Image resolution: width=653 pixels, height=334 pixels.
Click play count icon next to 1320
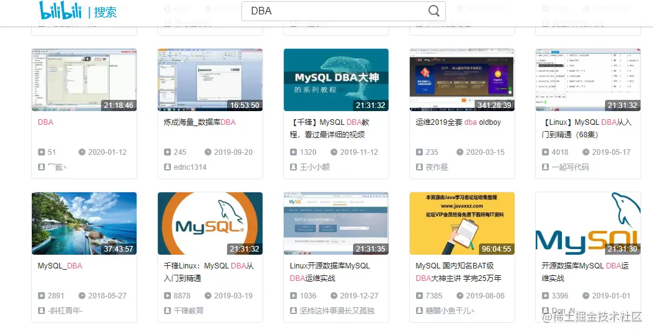click(x=293, y=152)
